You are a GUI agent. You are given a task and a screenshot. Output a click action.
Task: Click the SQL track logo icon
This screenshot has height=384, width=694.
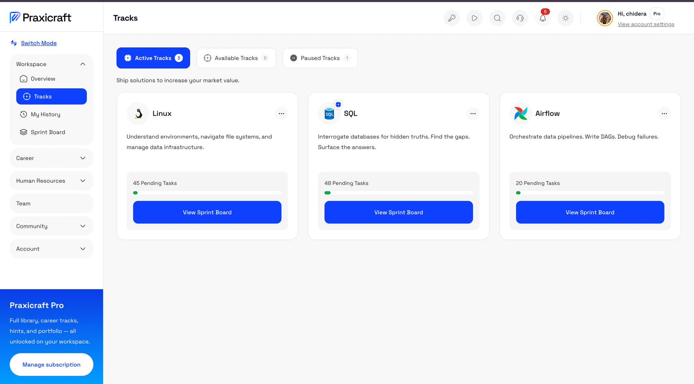click(x=329, y=114)
